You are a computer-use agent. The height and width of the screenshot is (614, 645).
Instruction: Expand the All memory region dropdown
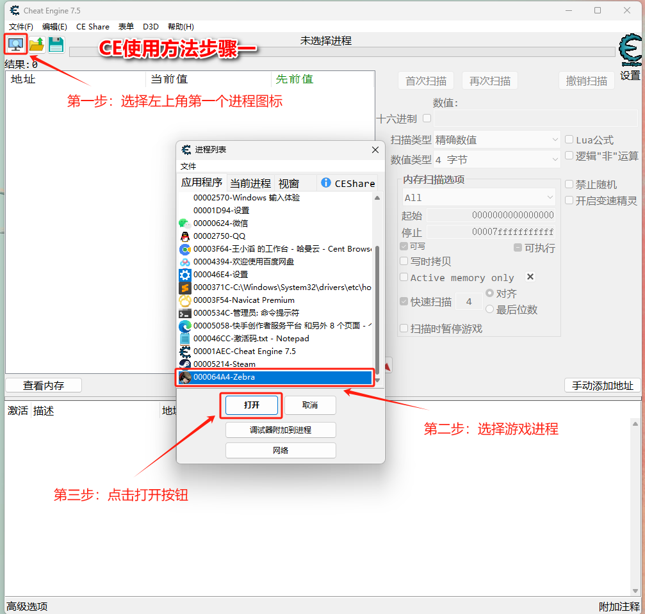coord(479,198)
